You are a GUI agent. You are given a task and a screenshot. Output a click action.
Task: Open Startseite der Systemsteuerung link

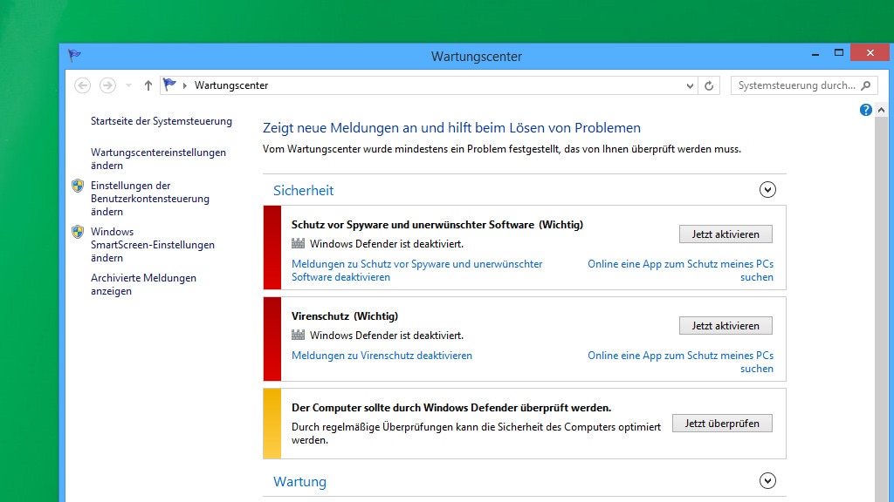(x=162, y=121)
